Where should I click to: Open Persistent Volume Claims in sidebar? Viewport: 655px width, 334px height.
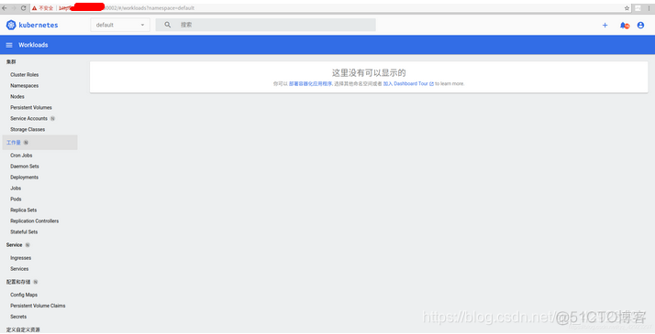pos(38,306)
